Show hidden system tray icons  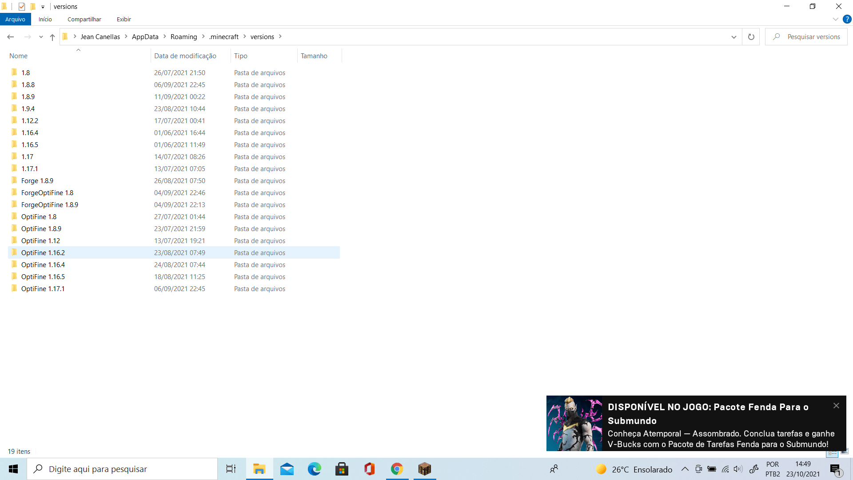tap(685, 469)
